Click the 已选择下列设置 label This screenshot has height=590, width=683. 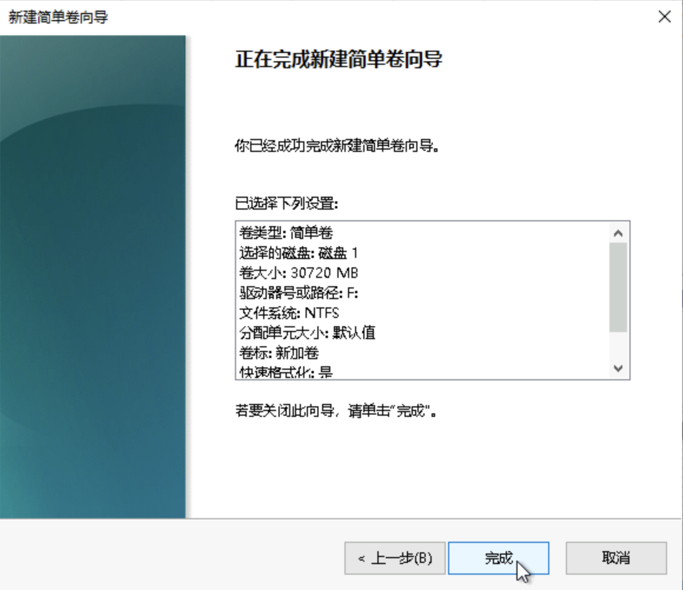pyautogui.click(x=287, y=203)
